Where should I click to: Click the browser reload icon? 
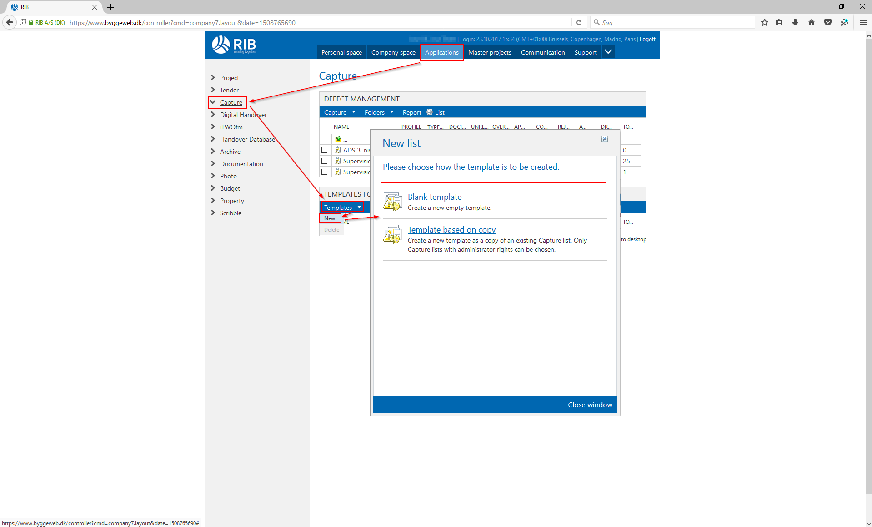pos(579,22)
